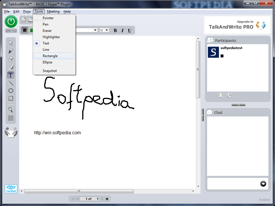Open the Page menu
The width and height of the screenshot is (275, 206).
pyautogui.click(x=27, y=11)
